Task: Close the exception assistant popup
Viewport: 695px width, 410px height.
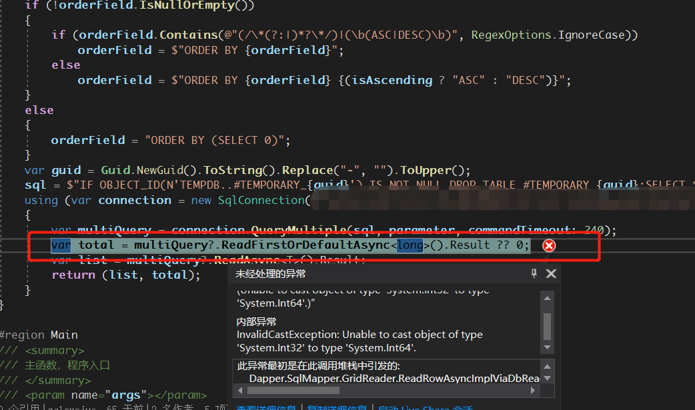Action: click(x=550, y=273)
